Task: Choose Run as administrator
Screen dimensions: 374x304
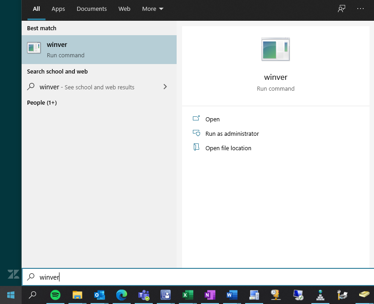Action: (x=232, y=134)
